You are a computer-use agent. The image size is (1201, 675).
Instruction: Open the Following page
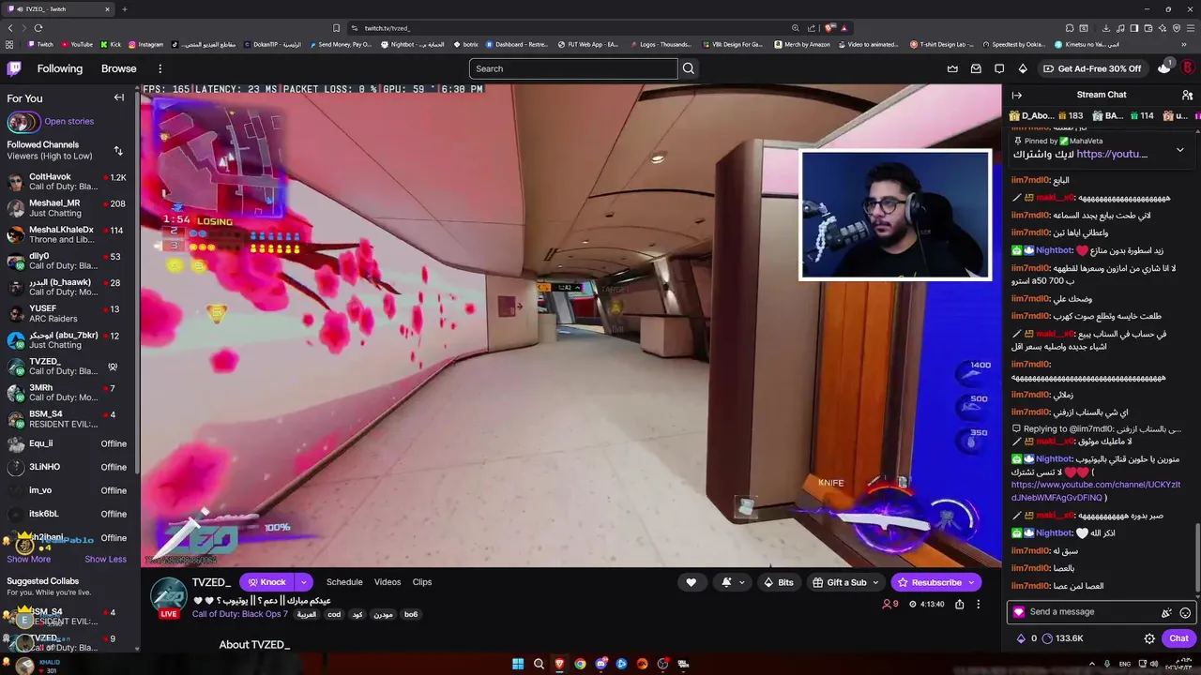click(60, 68)
